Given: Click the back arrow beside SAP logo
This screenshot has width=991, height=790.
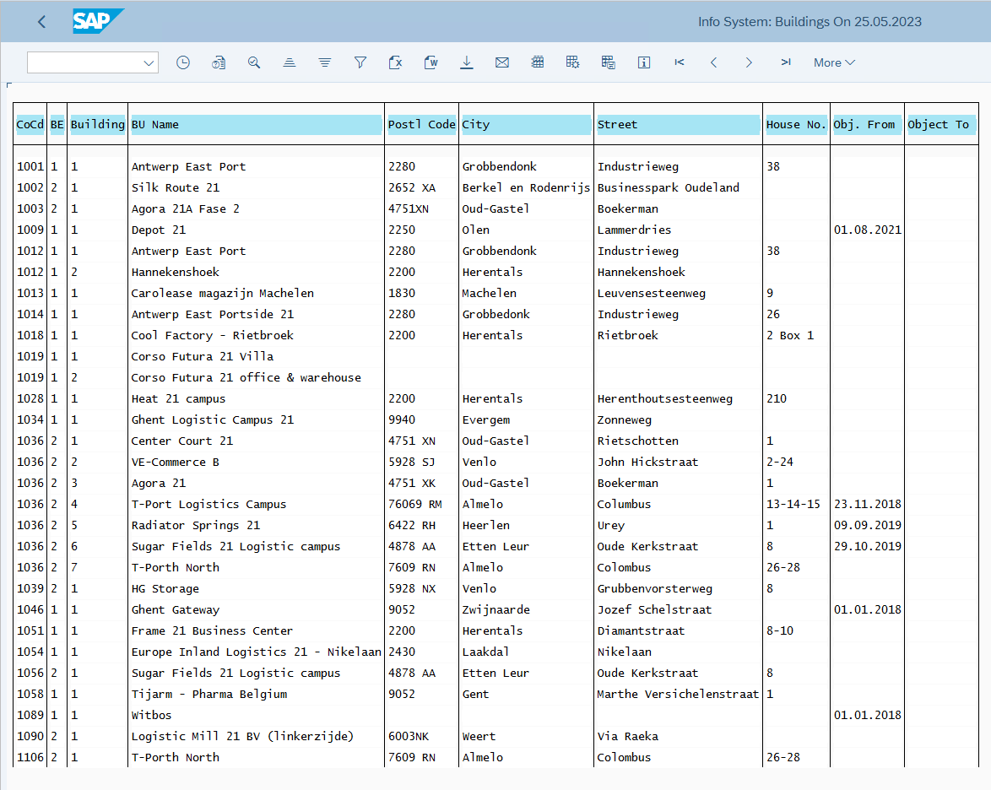Looking at the screenshot, I should [41, 22].
